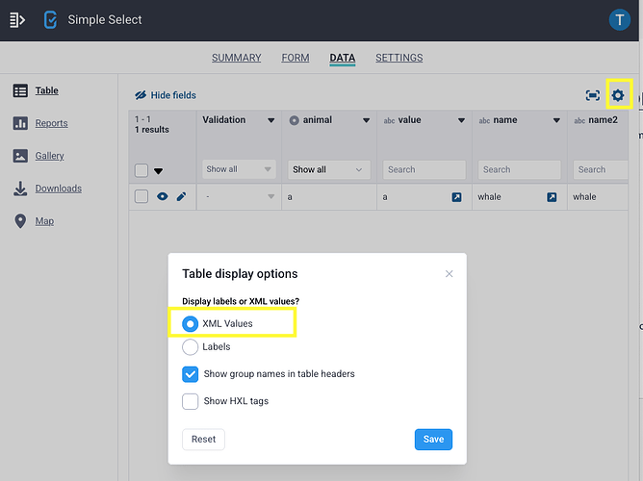Screen dimensions: 643x481
Task: Click the Hide fields crossed-eye icon
Action: (141, 95)
